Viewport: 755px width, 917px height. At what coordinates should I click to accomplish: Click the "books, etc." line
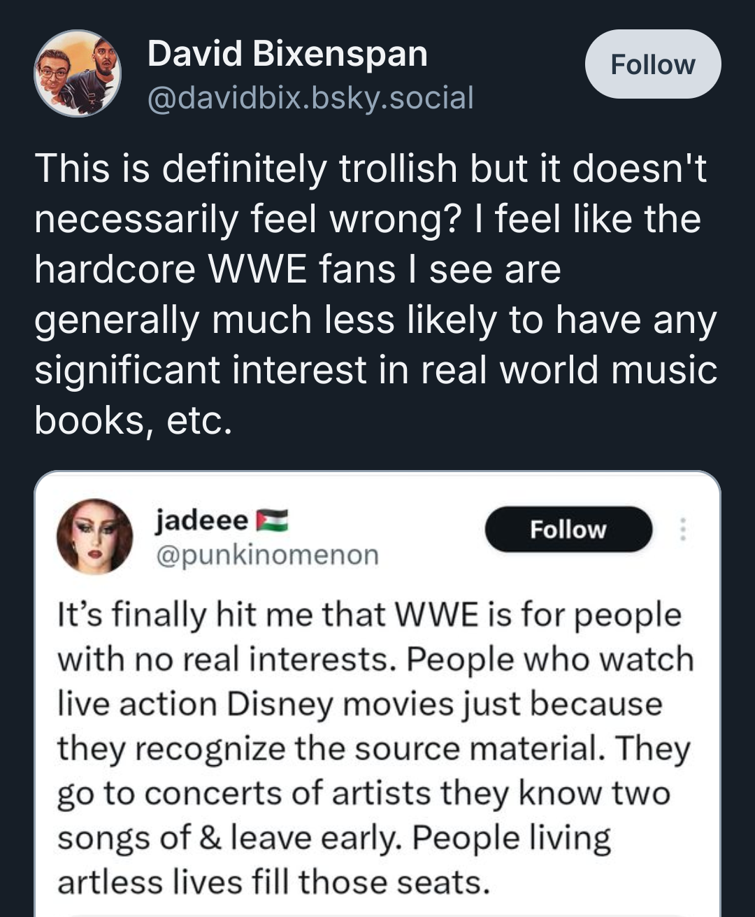pos(133,420)
